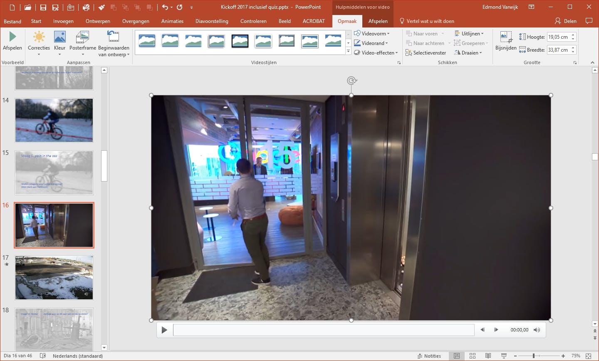Click the Redo/Repeat arrow icon
Viewport: 599px width, 361px height.
tap(180, 7)
